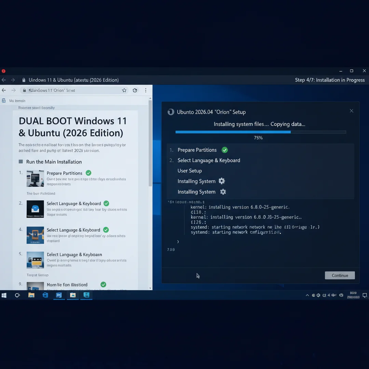Switch to the folder-with-cloud app on taskbar
This screenshot has width=369, height=369.
tap(73, 295)
